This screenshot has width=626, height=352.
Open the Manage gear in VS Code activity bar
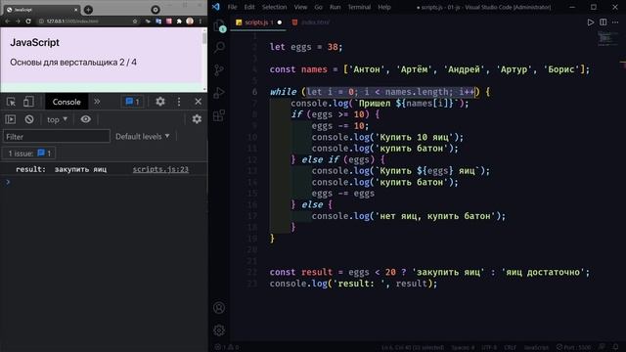click(x=219, y=330)
